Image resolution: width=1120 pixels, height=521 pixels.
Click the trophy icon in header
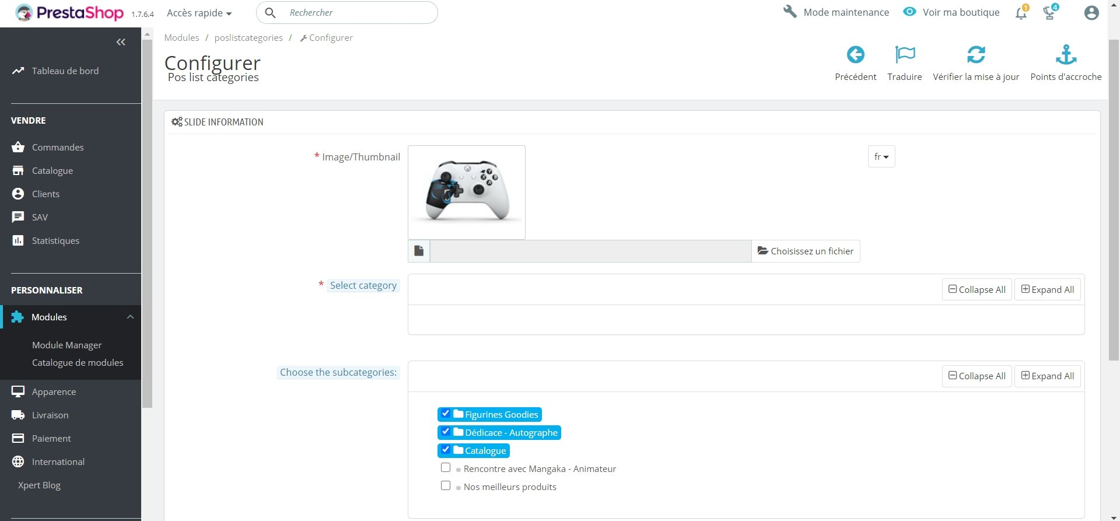click(x=1049, y=13)
